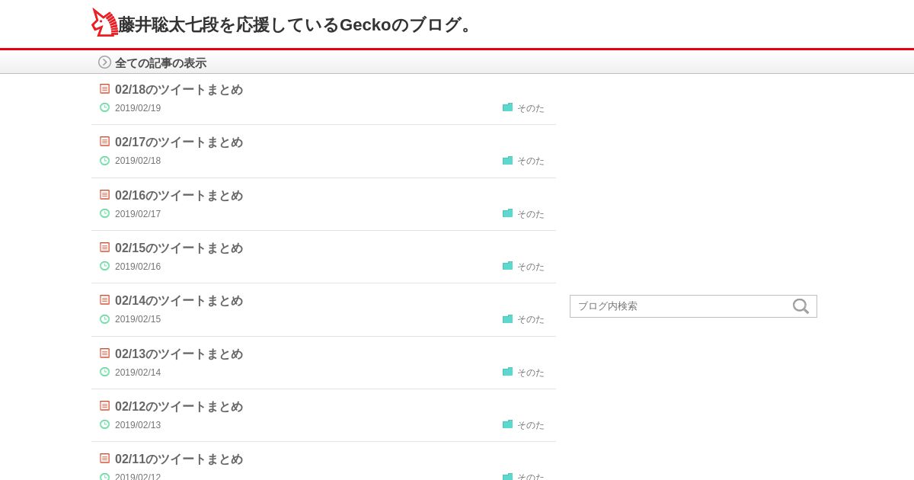Click the arrow icon beside 全ての記事の表示
This screenshot has height=480, width=914.
click(x=104, y=62)
